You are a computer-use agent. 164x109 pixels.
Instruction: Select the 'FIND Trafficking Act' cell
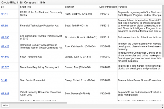coord(42,57)
